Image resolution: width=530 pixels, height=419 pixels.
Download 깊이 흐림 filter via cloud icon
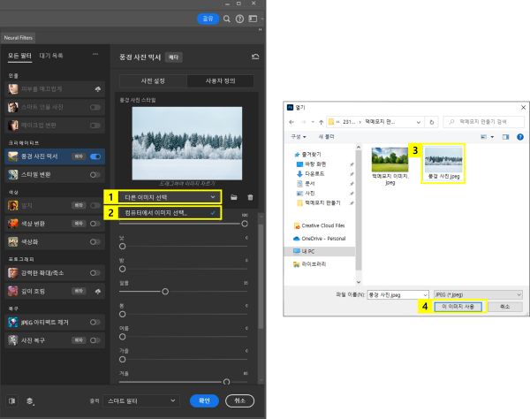coord(98,291)
